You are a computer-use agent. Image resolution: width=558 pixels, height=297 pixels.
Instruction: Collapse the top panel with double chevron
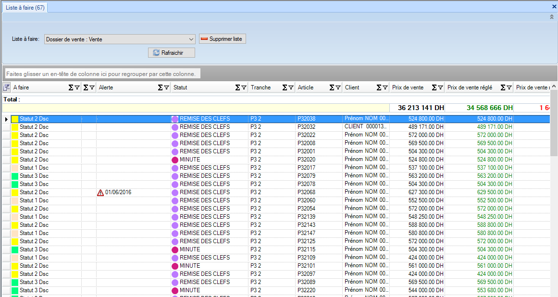pyautogui.click(x=552, y=17)
